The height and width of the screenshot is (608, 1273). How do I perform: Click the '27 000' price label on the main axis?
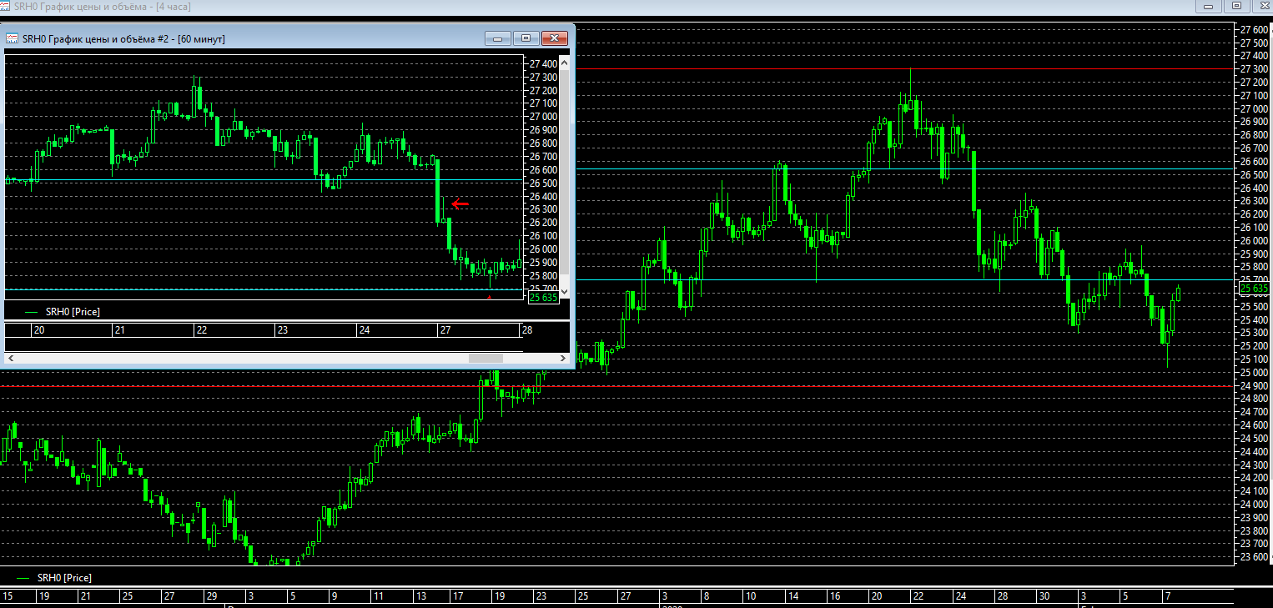[1254, 109]
